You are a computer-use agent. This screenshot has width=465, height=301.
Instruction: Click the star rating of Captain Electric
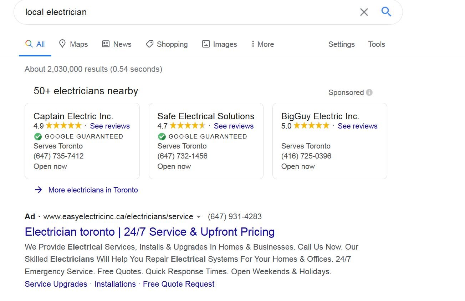pos(64,126)
